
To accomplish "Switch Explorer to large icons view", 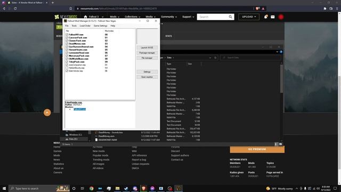I will click(x=280, y=144).
